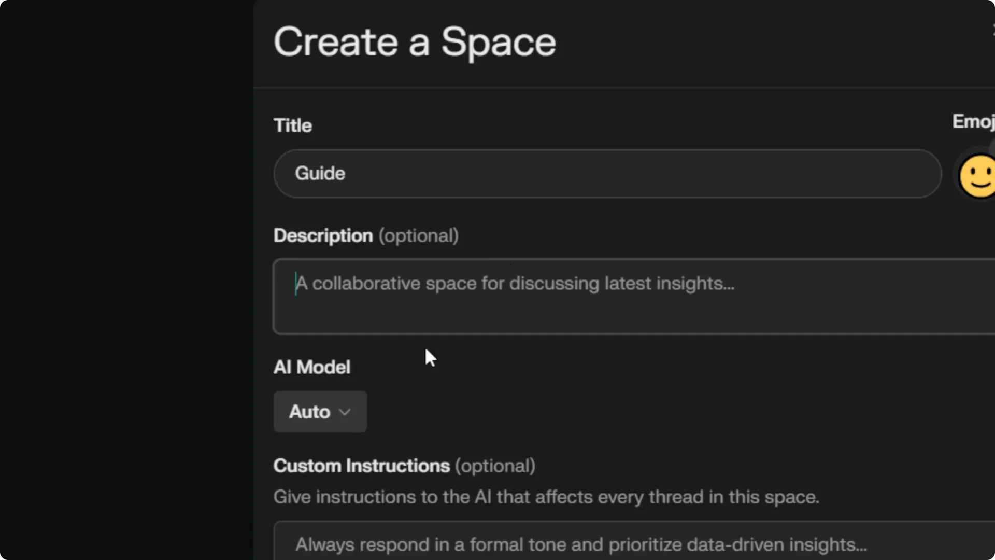Click the Create a Space title
This screenshot has height=560, width=995.
click(x=415, y=43)
